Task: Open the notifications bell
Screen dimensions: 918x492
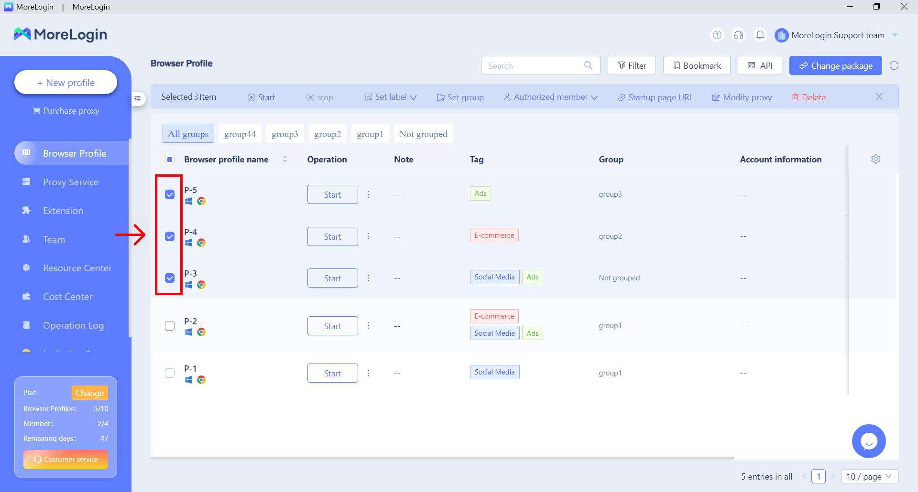Action: [x=760, y=35]
